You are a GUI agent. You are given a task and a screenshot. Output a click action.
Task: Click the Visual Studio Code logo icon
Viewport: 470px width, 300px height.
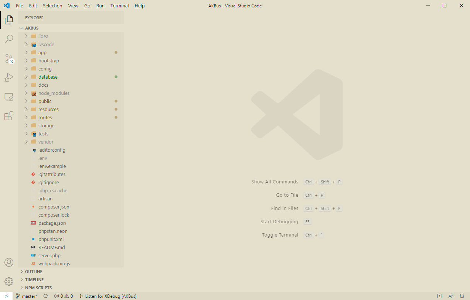pyautogui.click(x=6, y=6)
